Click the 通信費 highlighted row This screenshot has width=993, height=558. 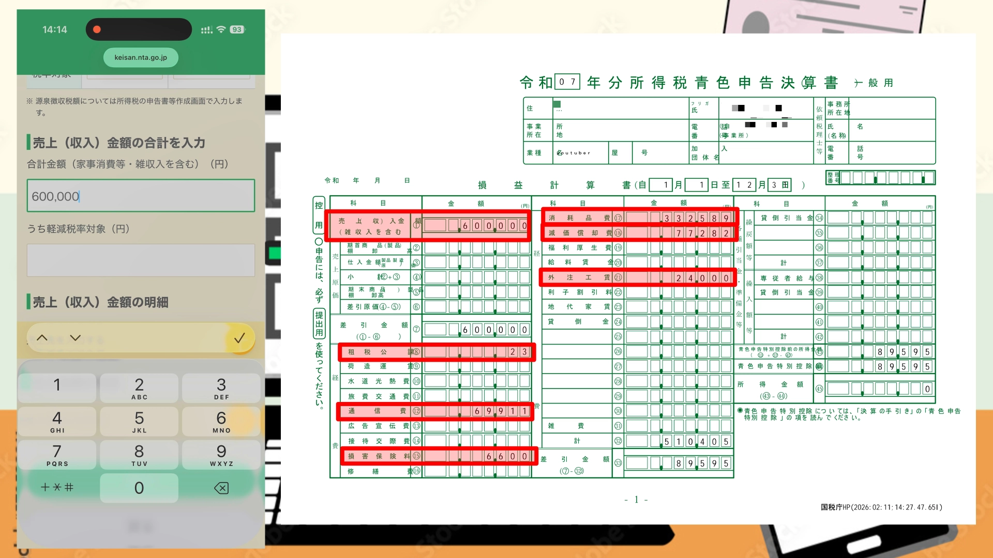click(x=435, y=411)
